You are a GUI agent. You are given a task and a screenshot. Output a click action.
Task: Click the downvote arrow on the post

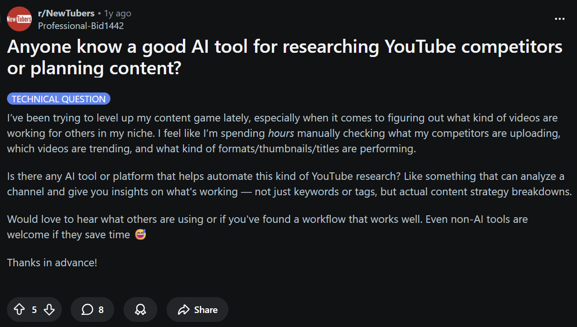tap(49, 309)
